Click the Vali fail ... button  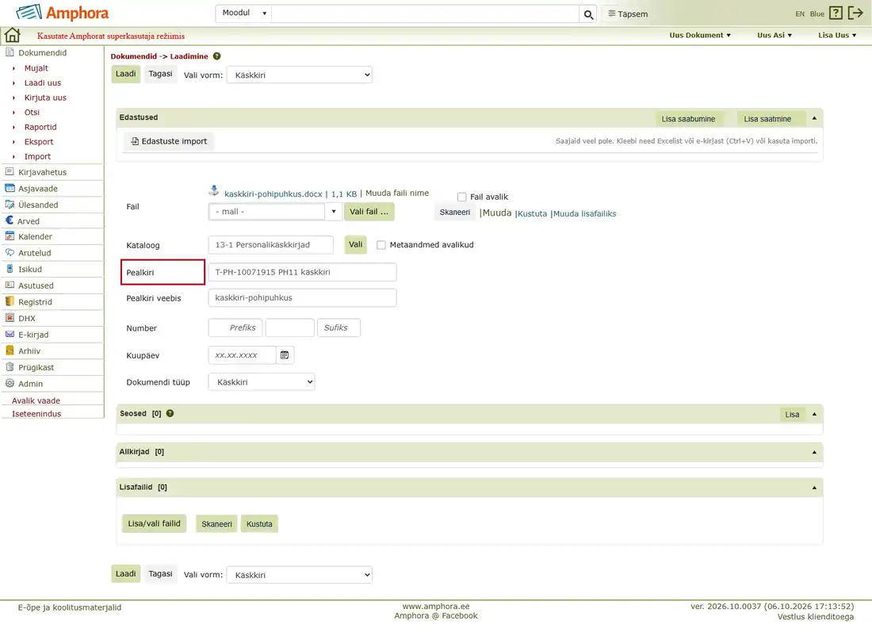point(369,212)
